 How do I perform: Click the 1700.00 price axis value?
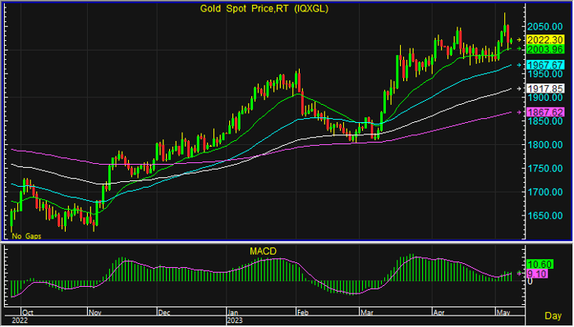(x=544, y=192)
